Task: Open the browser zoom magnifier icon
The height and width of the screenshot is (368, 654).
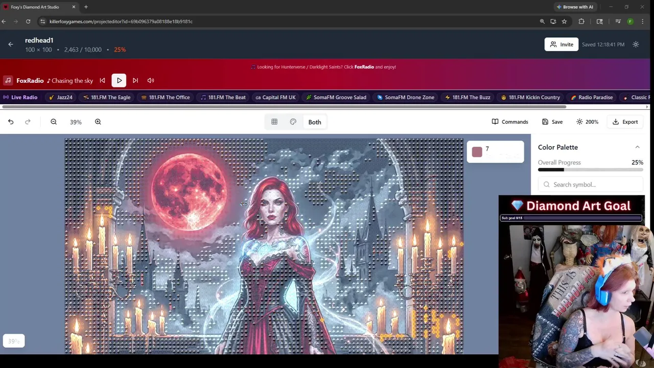Action: click(x=542, y=21)
